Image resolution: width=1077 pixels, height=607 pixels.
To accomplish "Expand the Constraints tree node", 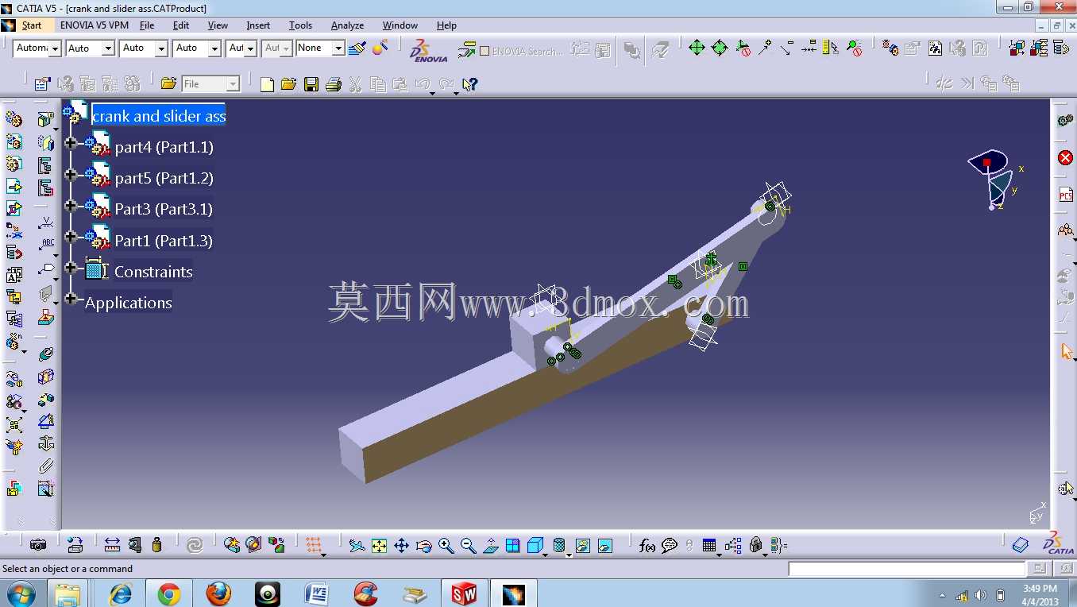I will point(71,268).
